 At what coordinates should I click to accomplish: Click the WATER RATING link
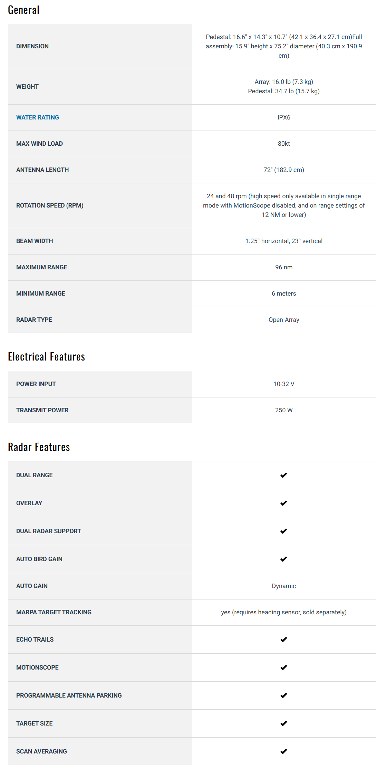click(37, 117)
